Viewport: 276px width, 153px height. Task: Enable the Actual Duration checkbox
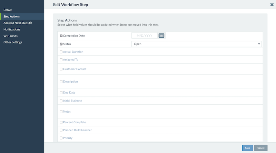[x=61, y=52]
